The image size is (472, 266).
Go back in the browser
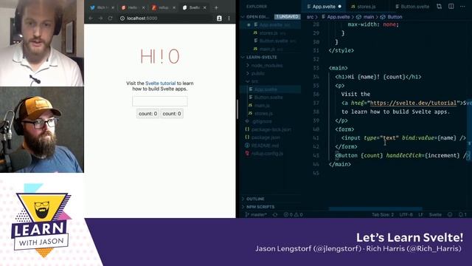click(91, 18)
